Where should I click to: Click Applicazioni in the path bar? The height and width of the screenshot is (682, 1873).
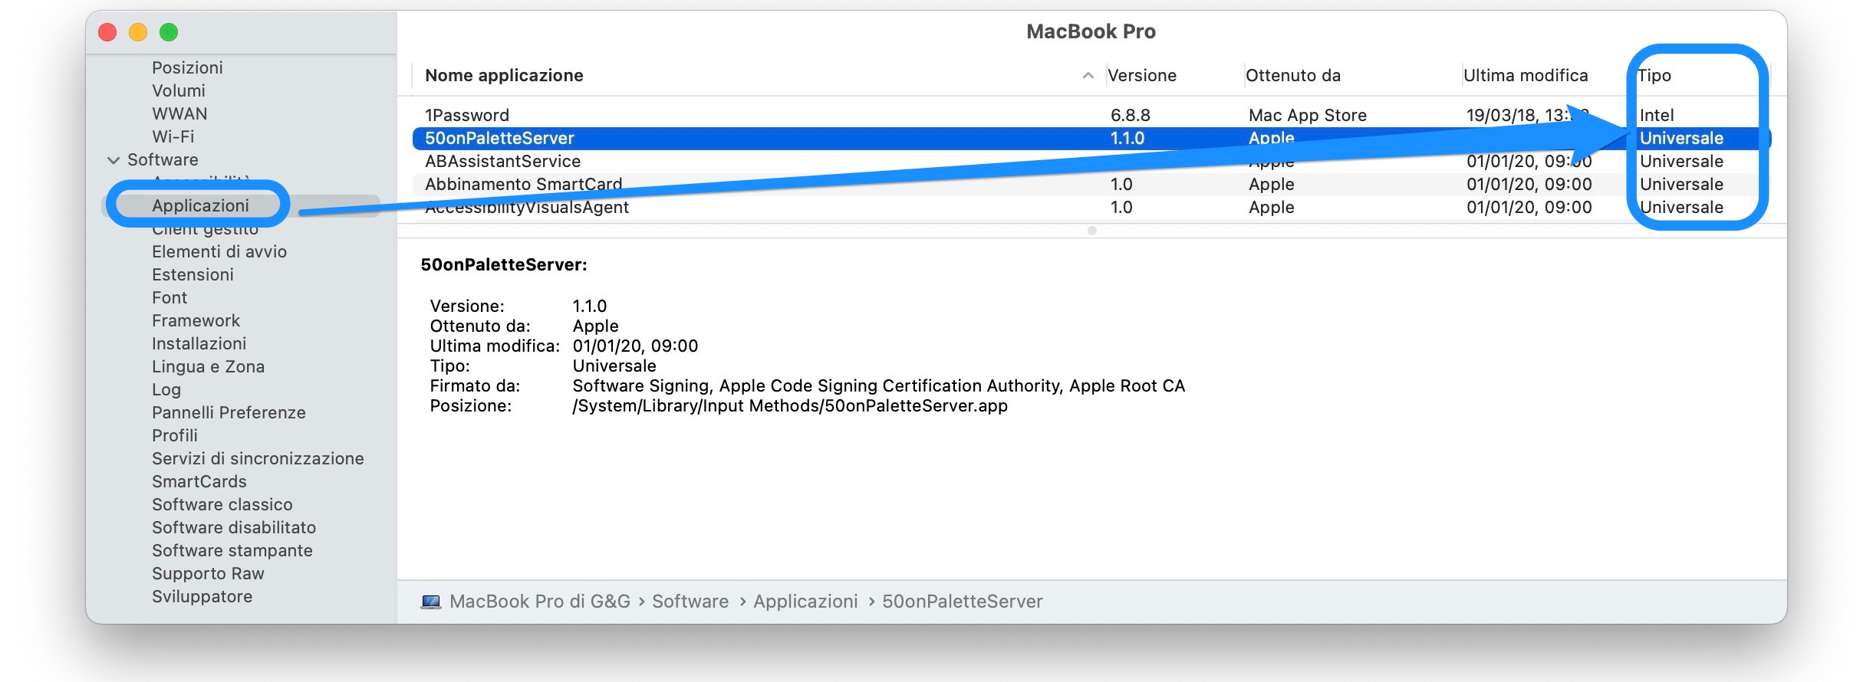coord(805,602)
